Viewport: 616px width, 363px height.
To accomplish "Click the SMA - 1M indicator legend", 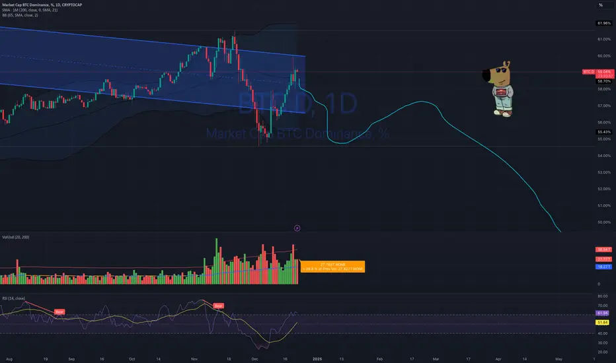I will click(30, 10).
